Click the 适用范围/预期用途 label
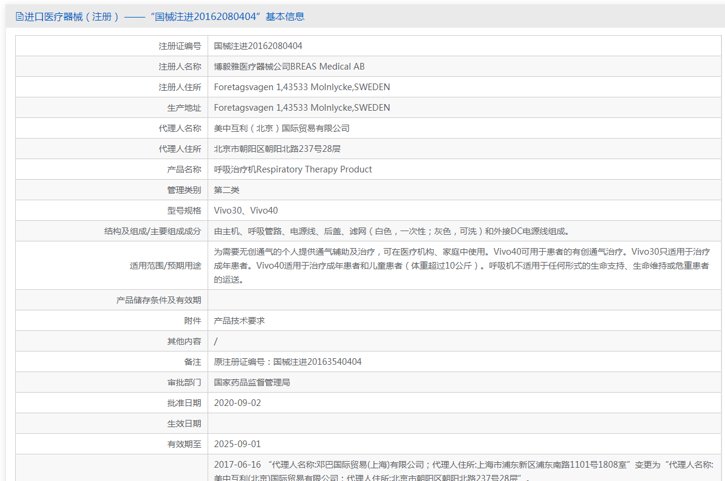Viewport: 725px width, 481px height. click(x=166, y=266)
